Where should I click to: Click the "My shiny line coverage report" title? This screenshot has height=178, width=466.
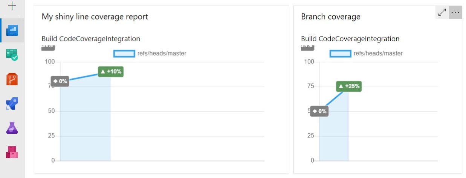pyautogui.click(x=95, y=17)
